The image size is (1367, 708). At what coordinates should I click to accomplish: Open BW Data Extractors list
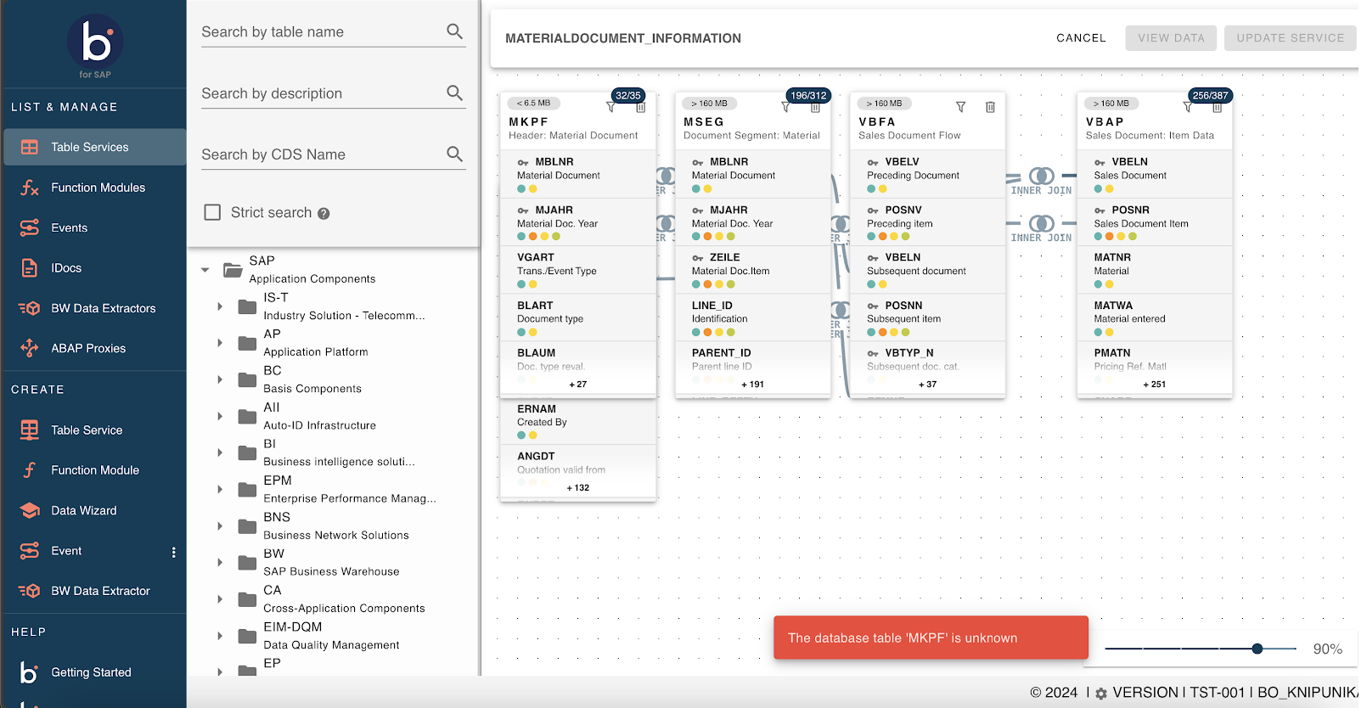pos(103,308)
